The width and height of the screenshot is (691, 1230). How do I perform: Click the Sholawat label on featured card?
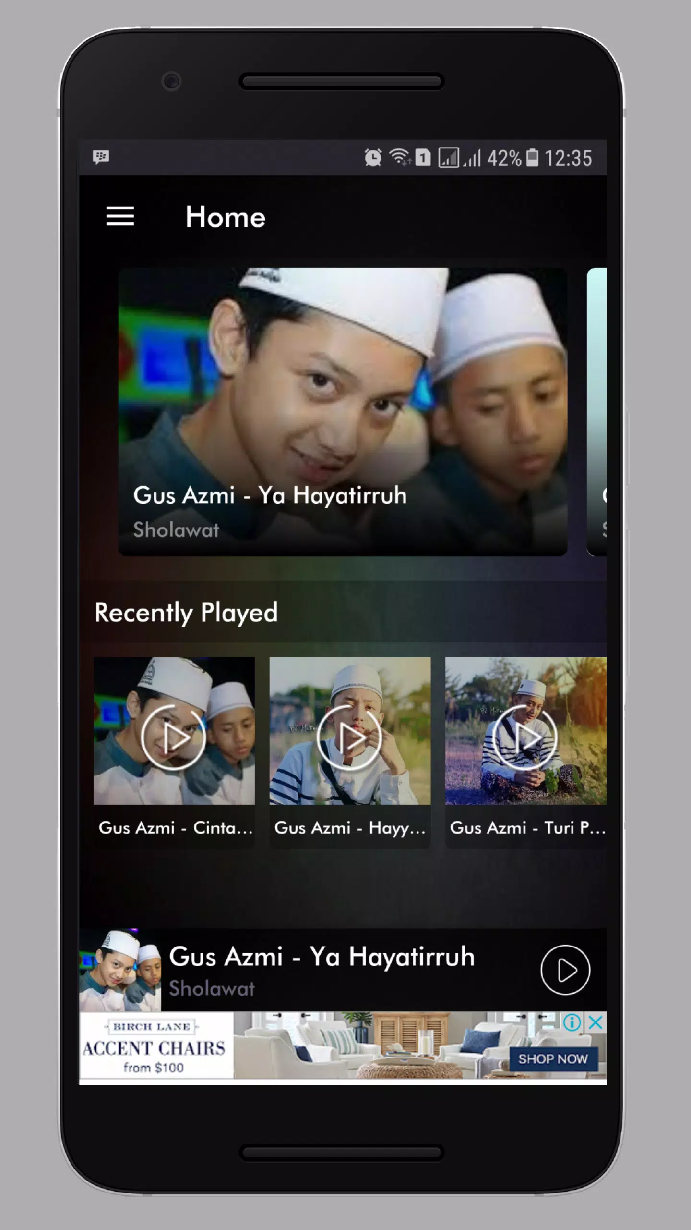tap(176, 529)
